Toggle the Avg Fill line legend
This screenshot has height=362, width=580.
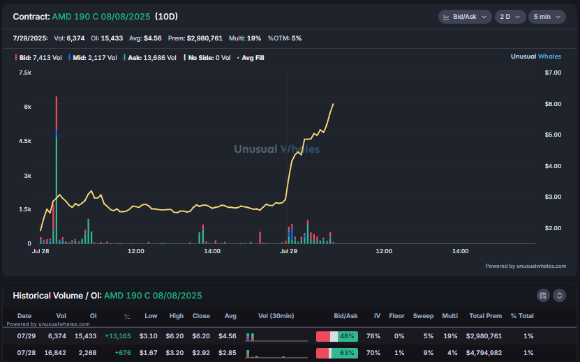point(251,58)
